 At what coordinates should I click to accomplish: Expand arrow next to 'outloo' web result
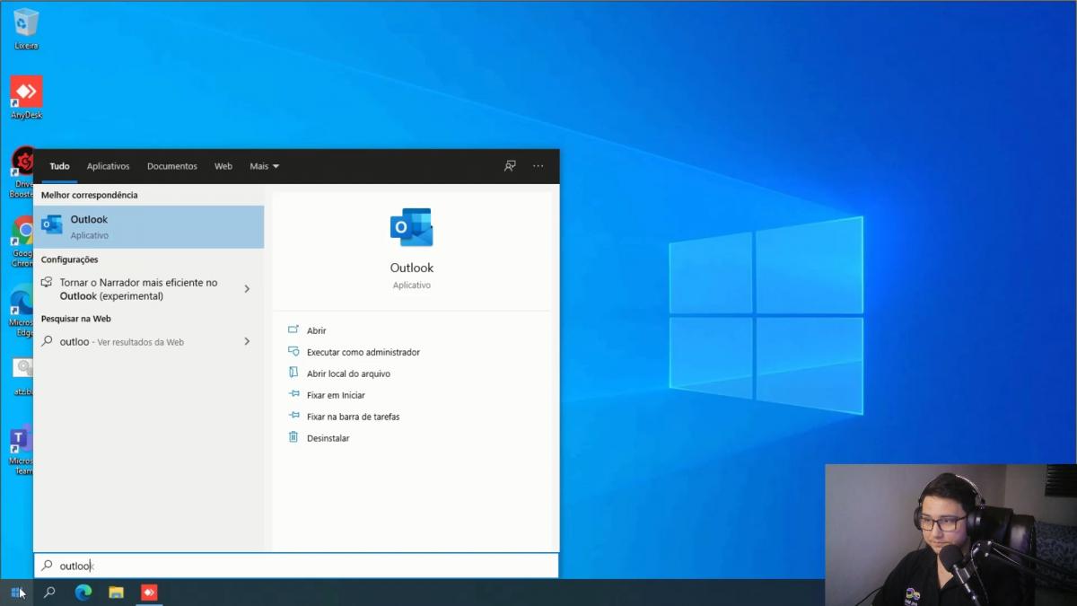247,341
